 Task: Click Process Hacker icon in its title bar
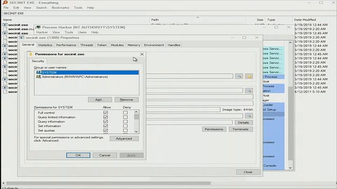pos(38,27)
